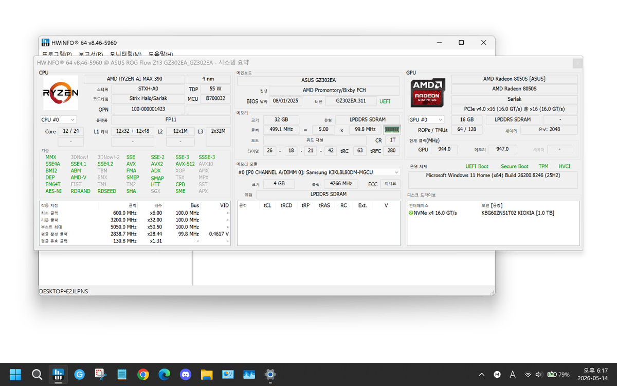The image size is (617, 386).
Task: Expand memory module list Samsung K3KL8L80DM-MGCU
Action: [x=318, y=172]
